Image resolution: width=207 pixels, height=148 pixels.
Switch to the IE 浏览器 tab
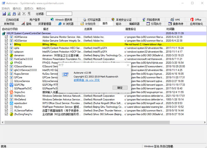(66, 24)
